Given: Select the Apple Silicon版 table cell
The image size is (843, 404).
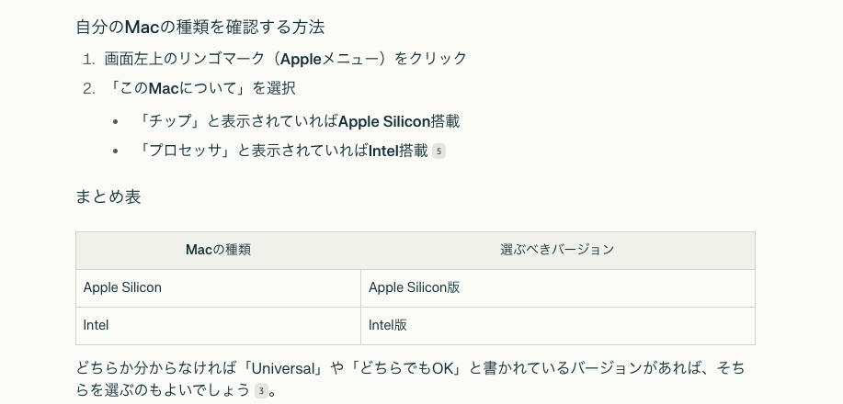Looking at the screenshot, I should (x=415, y=287).
